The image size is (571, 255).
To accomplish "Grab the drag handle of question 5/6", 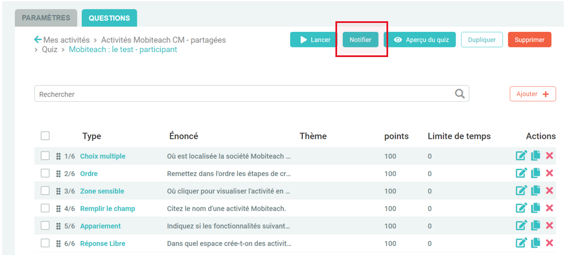I will 58,226.
